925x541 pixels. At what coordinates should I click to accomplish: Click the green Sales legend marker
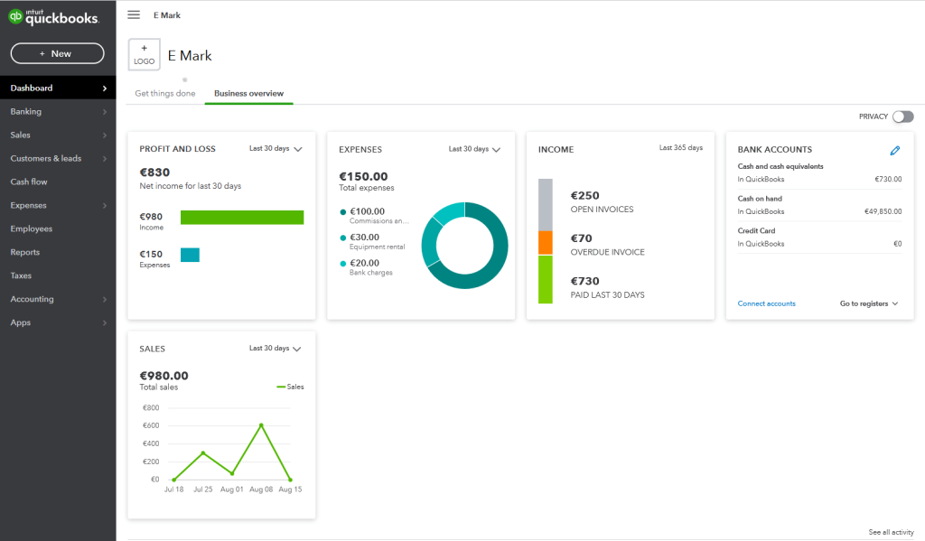tap(281, 387)
